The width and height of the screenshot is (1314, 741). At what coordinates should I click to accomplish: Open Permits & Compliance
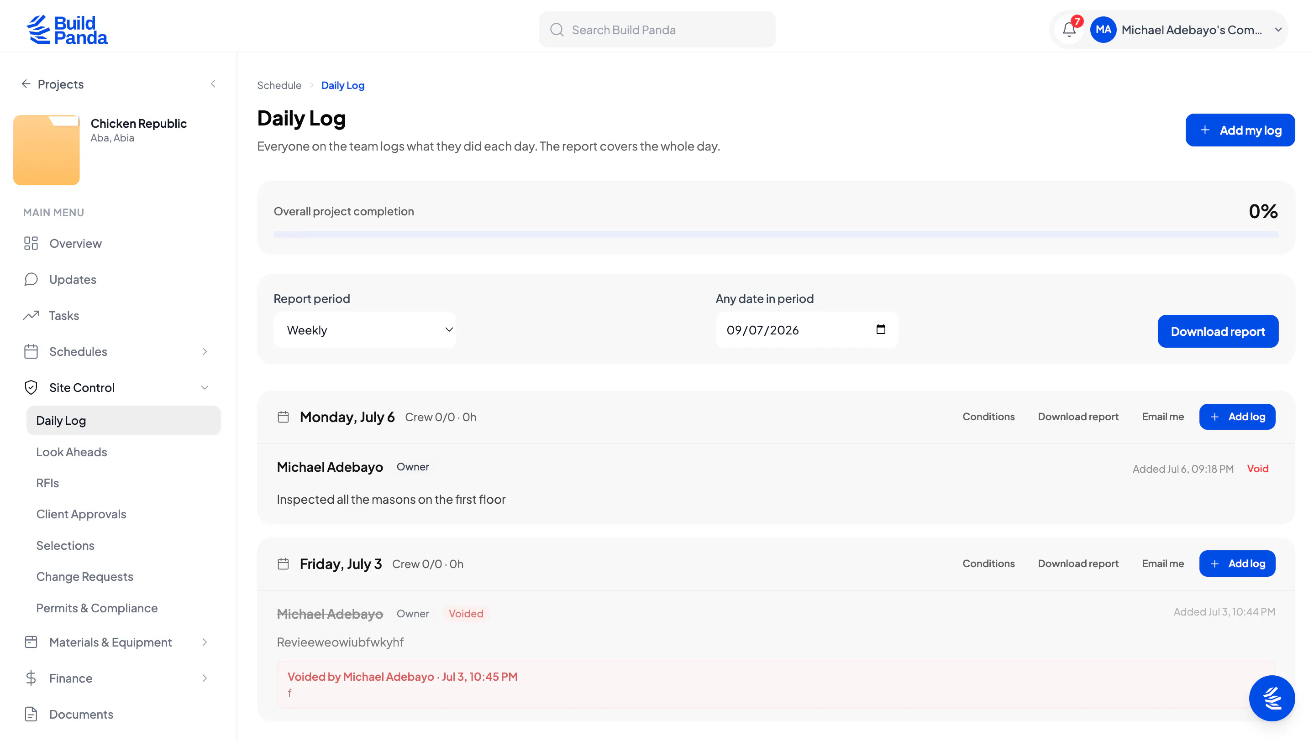coord(97,608)
